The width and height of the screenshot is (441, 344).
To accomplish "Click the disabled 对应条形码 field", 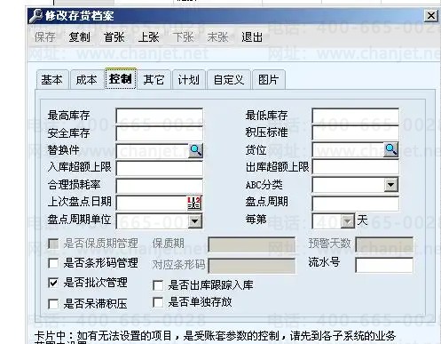I will (252, 266).
